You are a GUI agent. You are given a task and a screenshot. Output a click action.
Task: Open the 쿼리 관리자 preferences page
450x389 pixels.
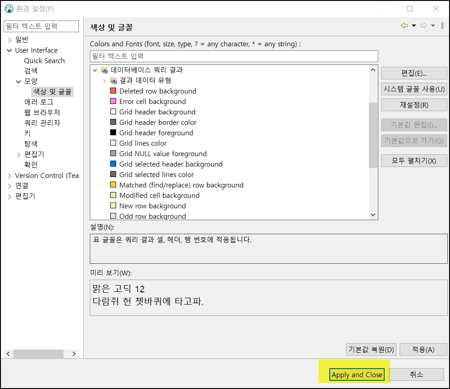pyautogui.click(x=42, y=123)
